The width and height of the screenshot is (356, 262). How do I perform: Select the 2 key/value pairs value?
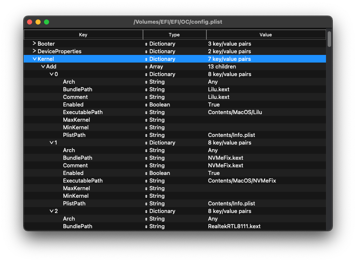pyautogui.click(x=229, y=51)
